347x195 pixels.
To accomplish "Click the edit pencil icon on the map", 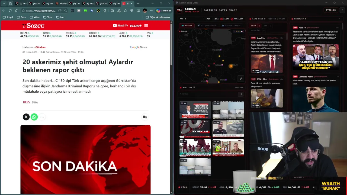I will pos(241,79).
